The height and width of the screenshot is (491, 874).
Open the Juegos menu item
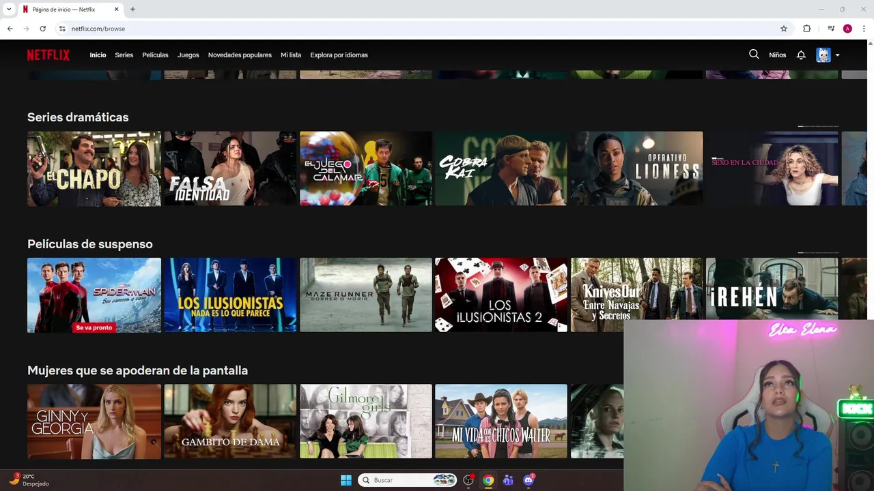188,55
